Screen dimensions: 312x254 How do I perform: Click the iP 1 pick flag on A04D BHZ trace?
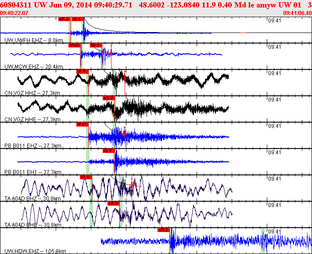pos(86,177)
